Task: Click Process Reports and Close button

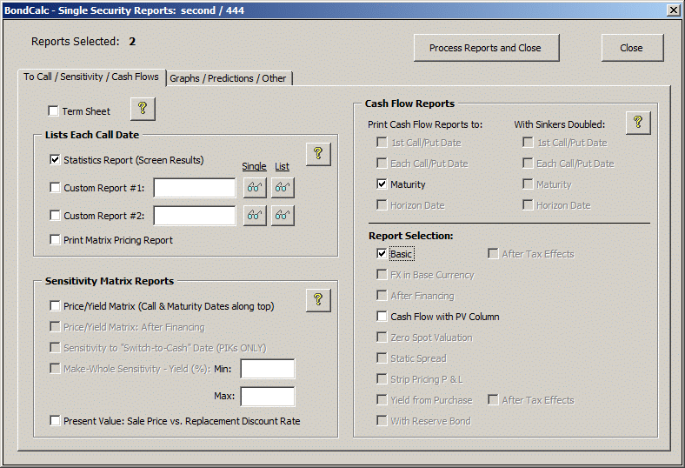Action: click(486, 48)
